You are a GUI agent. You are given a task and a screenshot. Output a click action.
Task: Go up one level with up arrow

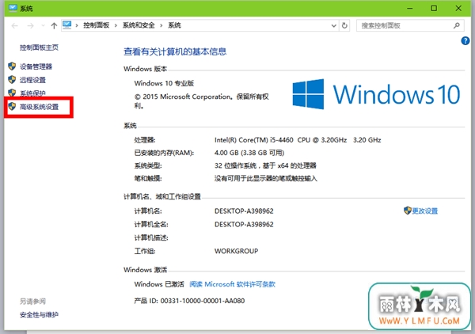click(x=54, y=26)
